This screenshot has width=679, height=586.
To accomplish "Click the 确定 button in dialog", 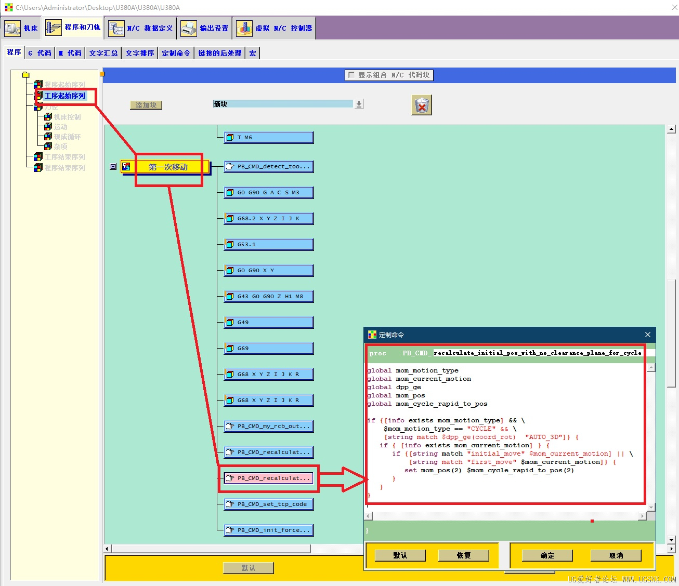I will pyautogui.click(x=547, y=555).
